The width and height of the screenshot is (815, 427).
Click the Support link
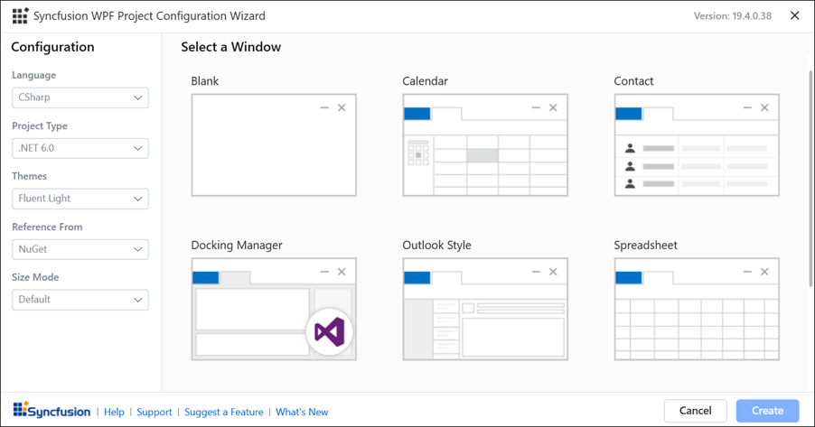[155, 412]
